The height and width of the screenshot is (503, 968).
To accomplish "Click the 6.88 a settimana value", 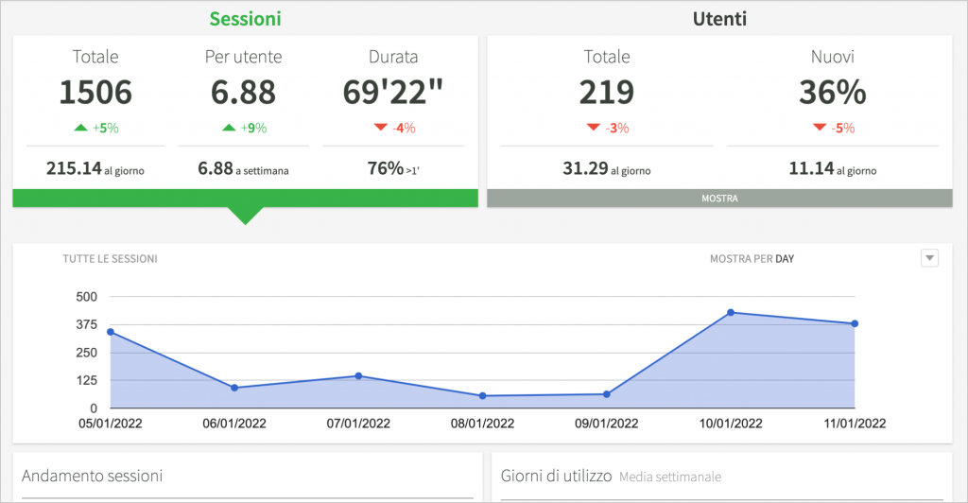I will click(243, 168).
